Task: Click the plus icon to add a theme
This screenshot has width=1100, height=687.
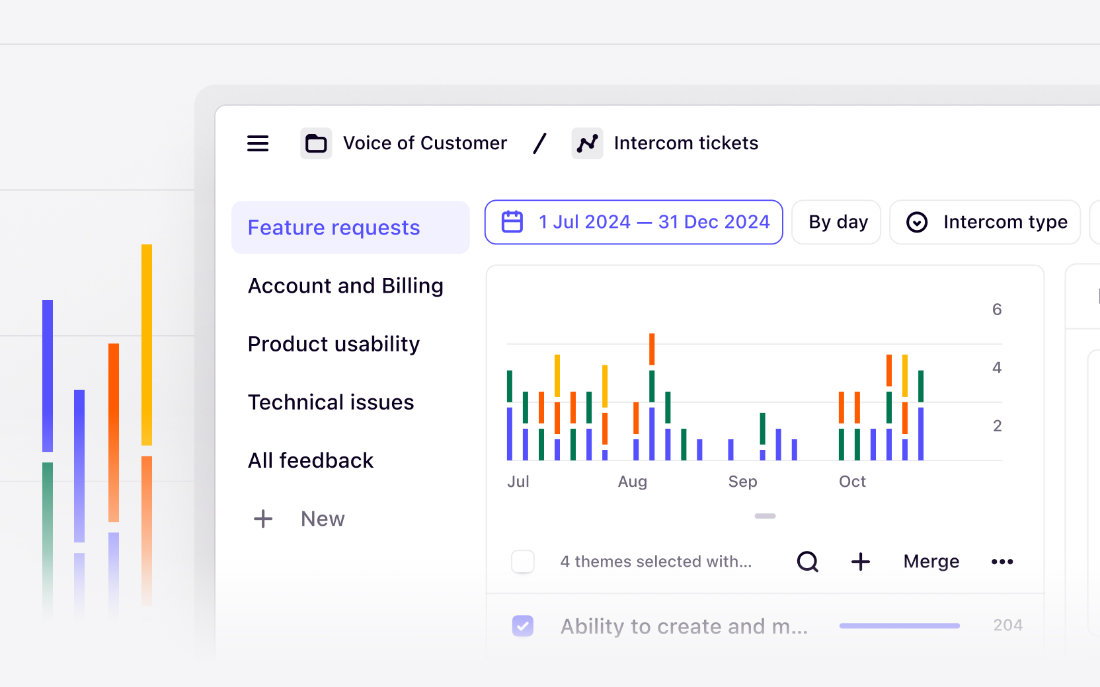Action: pos(860,561)
